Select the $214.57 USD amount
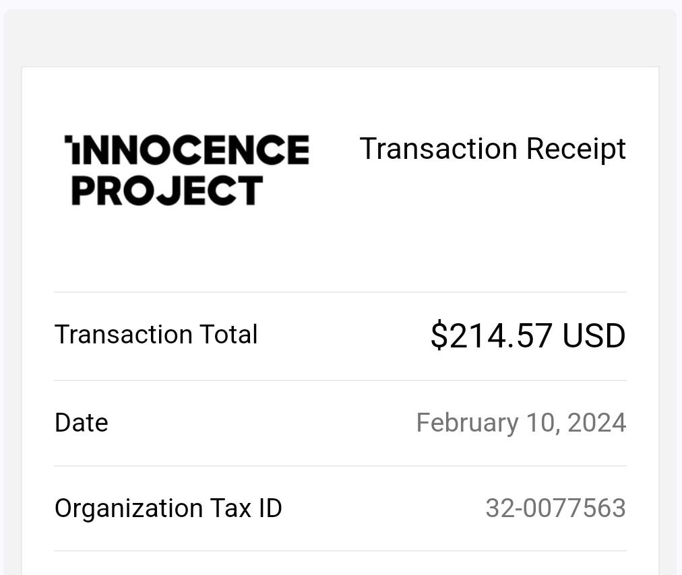682x575 pixels. click(x=528, y=335)
